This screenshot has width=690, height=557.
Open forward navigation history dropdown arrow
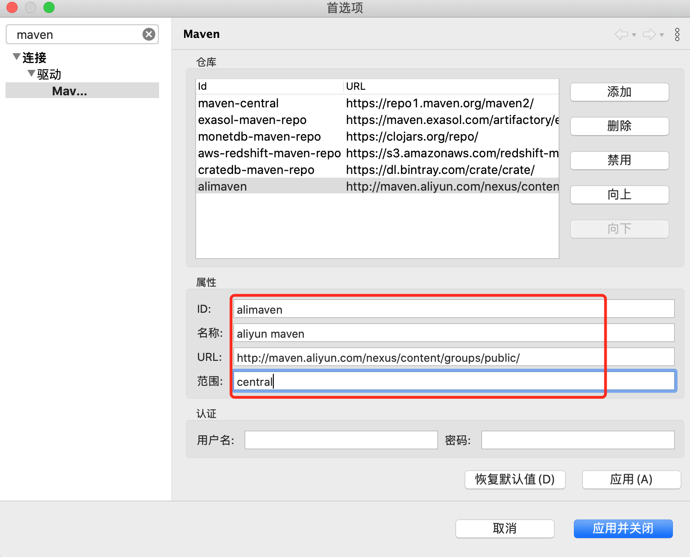point(662,35)
